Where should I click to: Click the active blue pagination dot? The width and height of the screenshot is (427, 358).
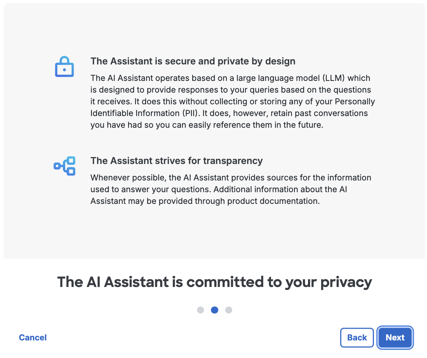click(215, 310)
